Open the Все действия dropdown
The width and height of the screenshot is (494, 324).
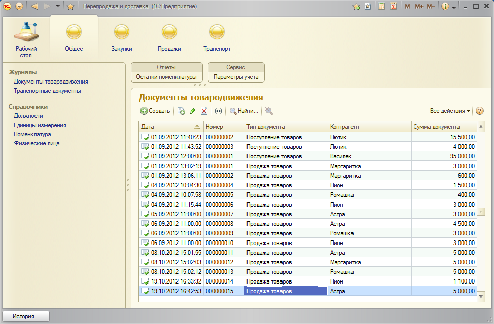tap(449, 111)
